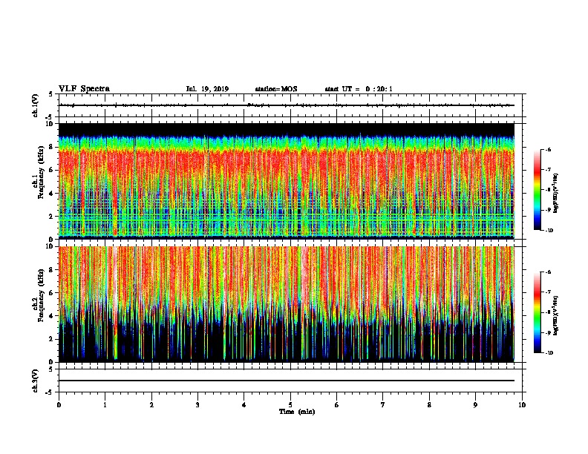The width and height of the screenshot is (588, 454).
Task: Click the "-6" label atop the ch.1 colorbar
Action: click(x=548, y=149)
